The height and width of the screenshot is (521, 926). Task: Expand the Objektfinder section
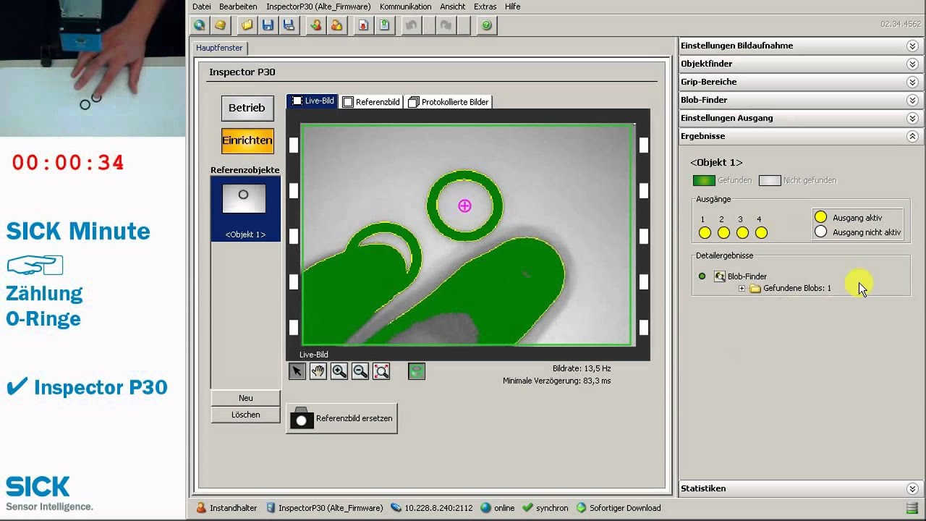point(912,64)
